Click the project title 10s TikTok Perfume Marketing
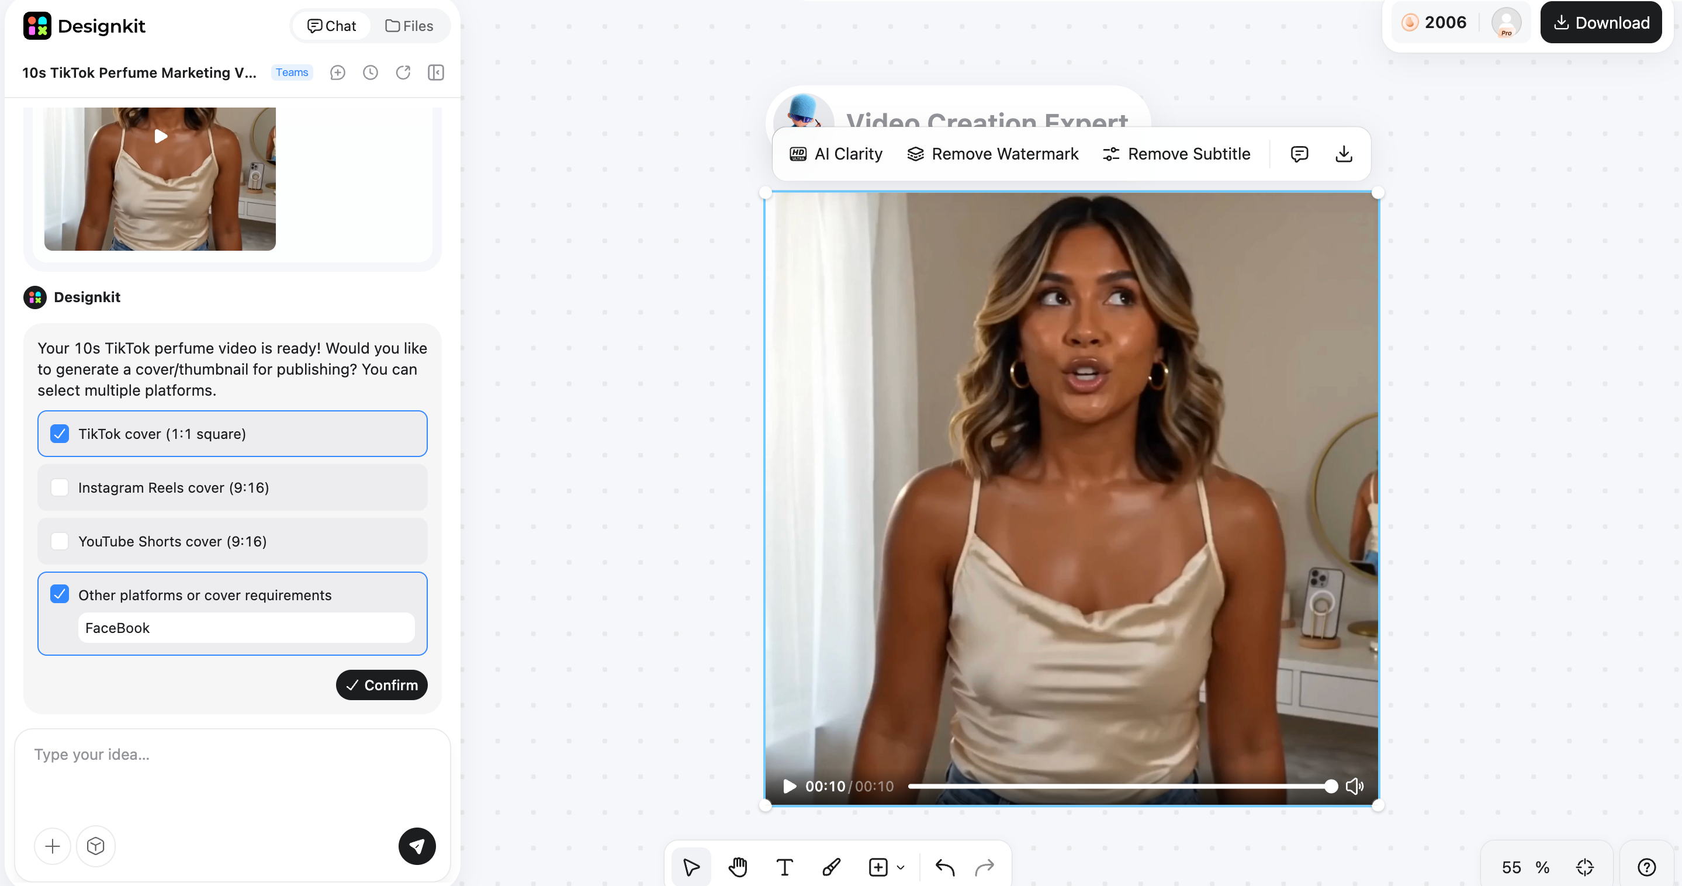This screenshot has height=886, width=1682. (x=139, y=72)
